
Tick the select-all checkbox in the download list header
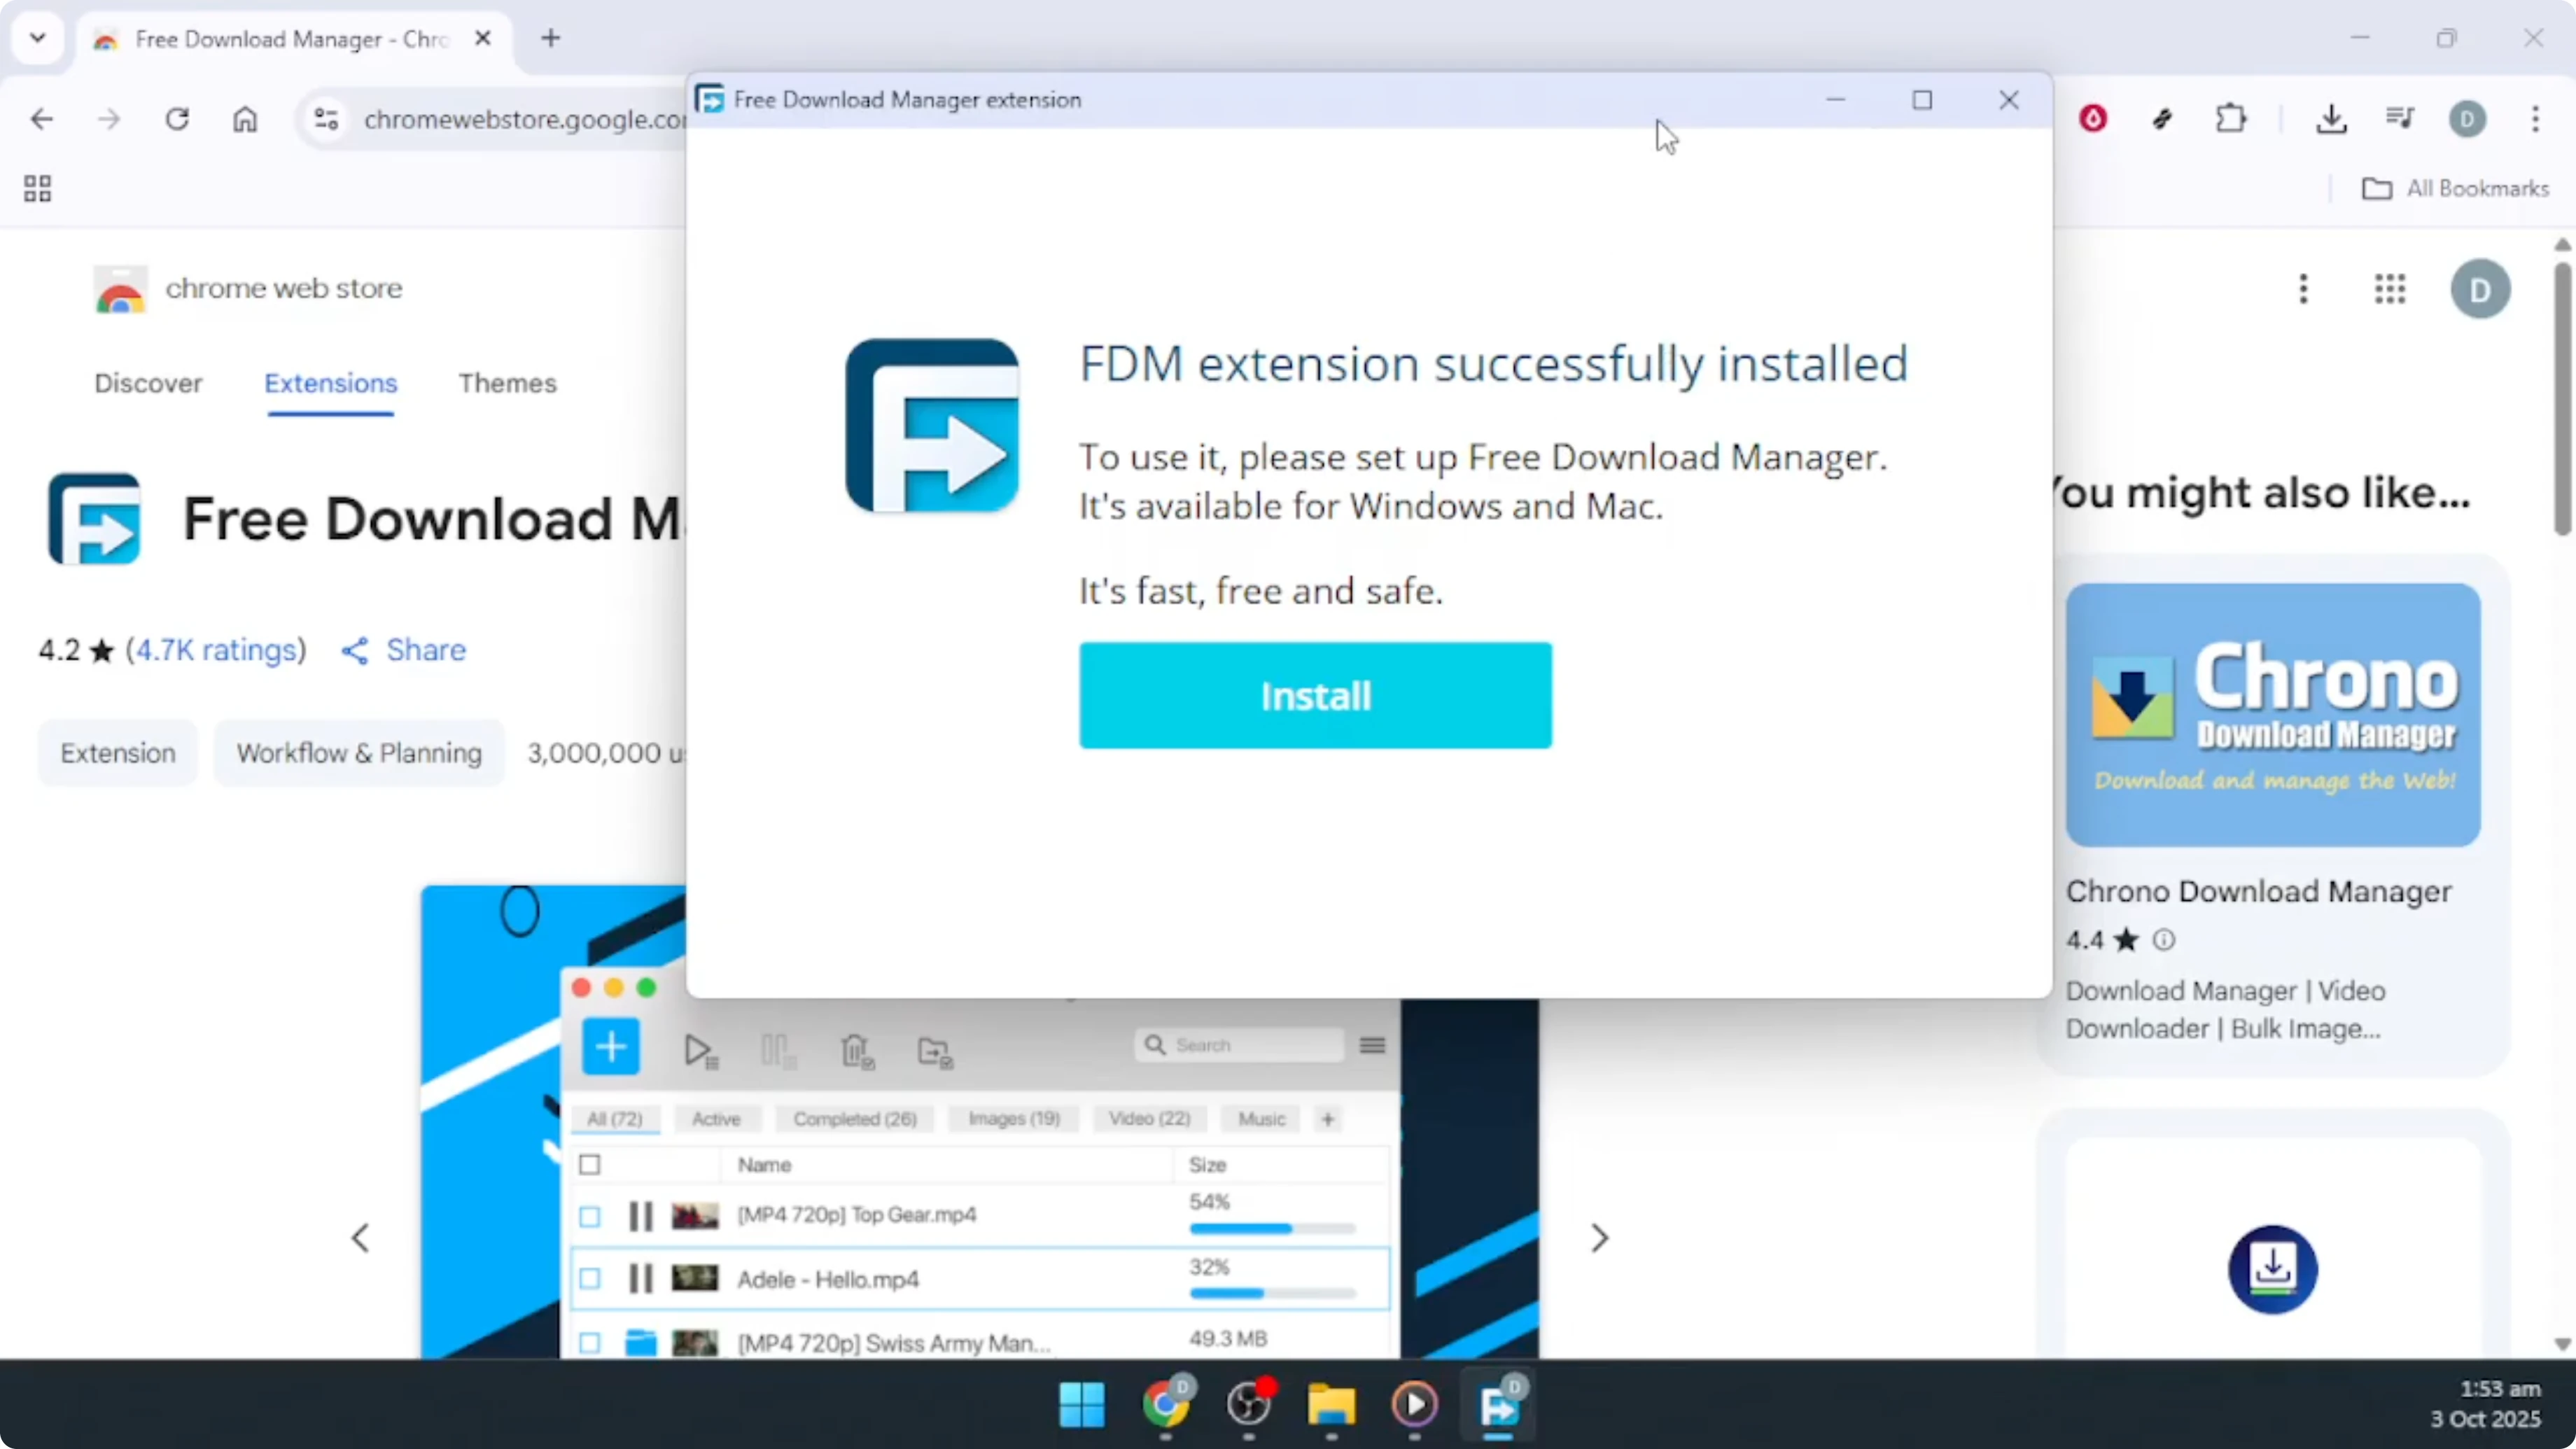tap(590, 1164)
